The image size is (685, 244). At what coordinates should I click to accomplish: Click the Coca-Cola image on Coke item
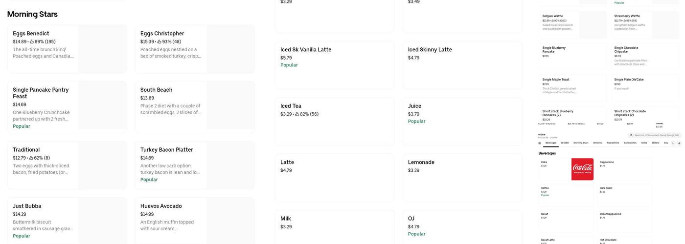(x=582, y=169)
